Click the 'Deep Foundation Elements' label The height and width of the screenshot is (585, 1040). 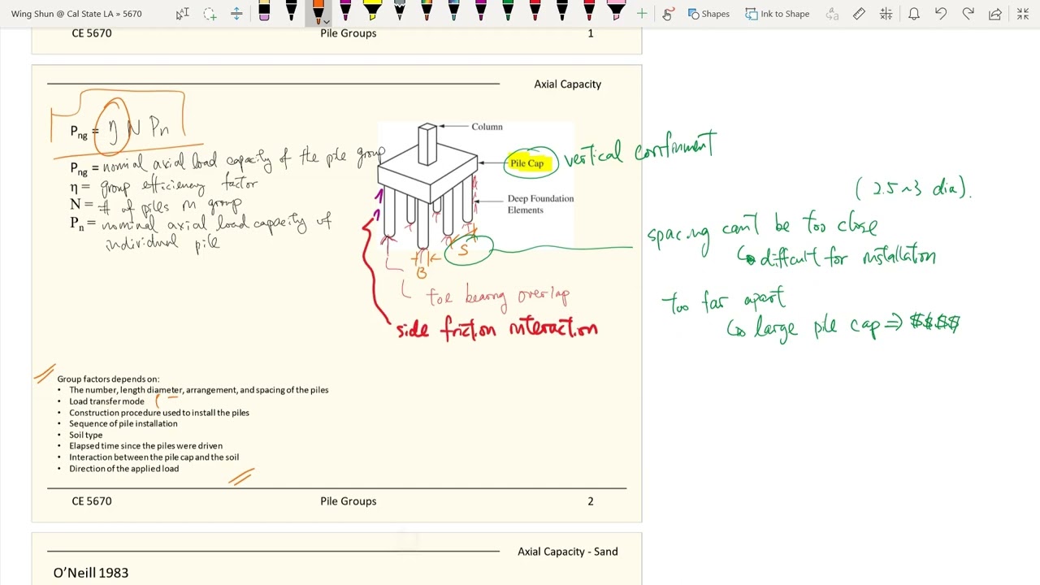tap(540, 204)
